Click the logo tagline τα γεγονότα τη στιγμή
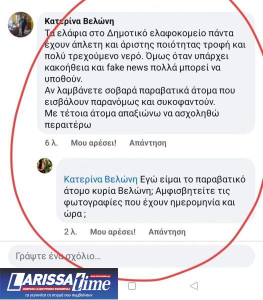This screenshot has width=263, height=300. tap(59, 295)
